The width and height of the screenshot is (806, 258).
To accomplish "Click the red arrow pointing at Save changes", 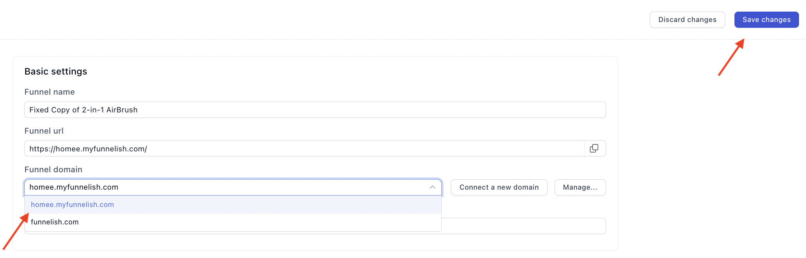I will click(x=731, y=57).
